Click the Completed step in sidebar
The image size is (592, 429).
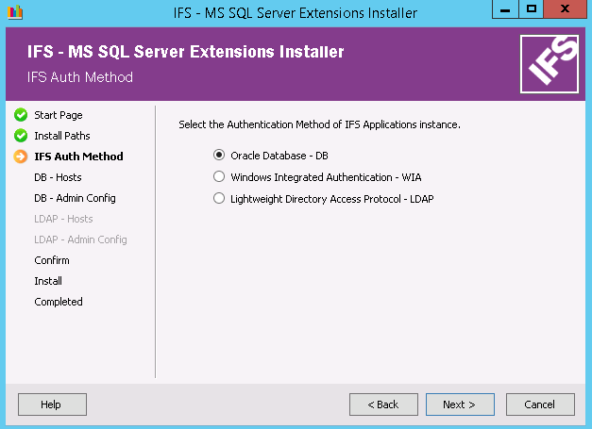pos(59,302)
